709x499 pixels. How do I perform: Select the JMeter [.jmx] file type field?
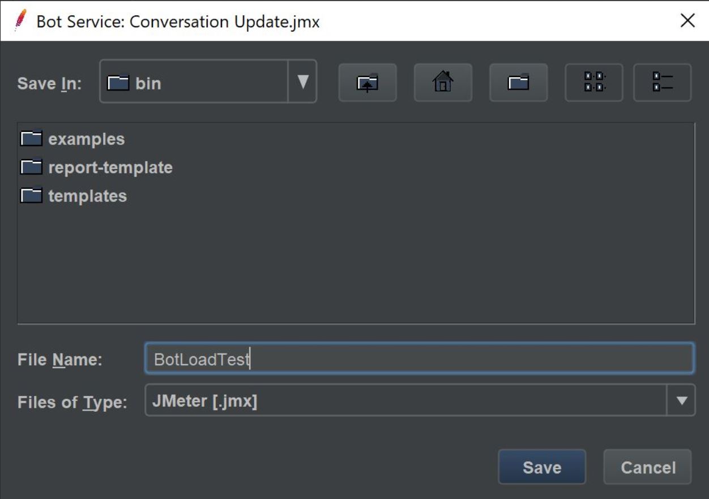tap(406, 401)
